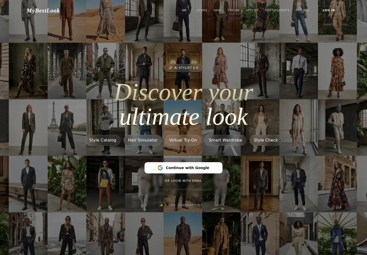This screenshot has width=367, height=255.
Task: Choose the Style Check pill
Action: click(266, 140)
